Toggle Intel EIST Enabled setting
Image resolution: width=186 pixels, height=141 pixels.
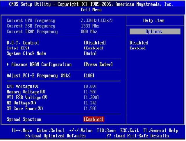[94, 48]
